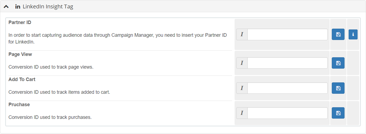The height and width of the screenshot is (134, 366).
Task: Click the Page View setting label
Action: coord(20,54)
